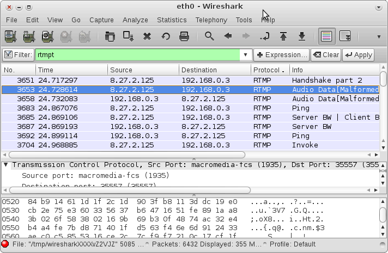Open the Help menu
This screenshot has height=253, width=388.
pyautogui.click(x=268, y=20)
